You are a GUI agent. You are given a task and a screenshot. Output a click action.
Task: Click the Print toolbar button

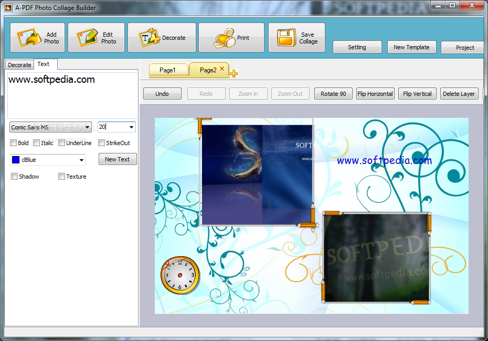(x=231, y=38)
